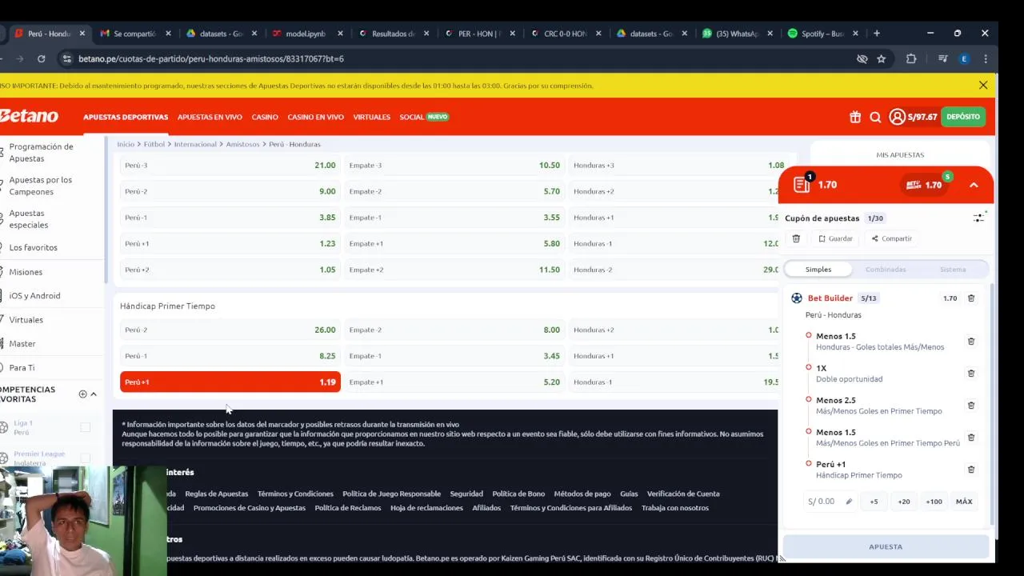1024x576 pixels.
Task: Collapse the bet slip with the up chevron
Action: click(974, 185)
